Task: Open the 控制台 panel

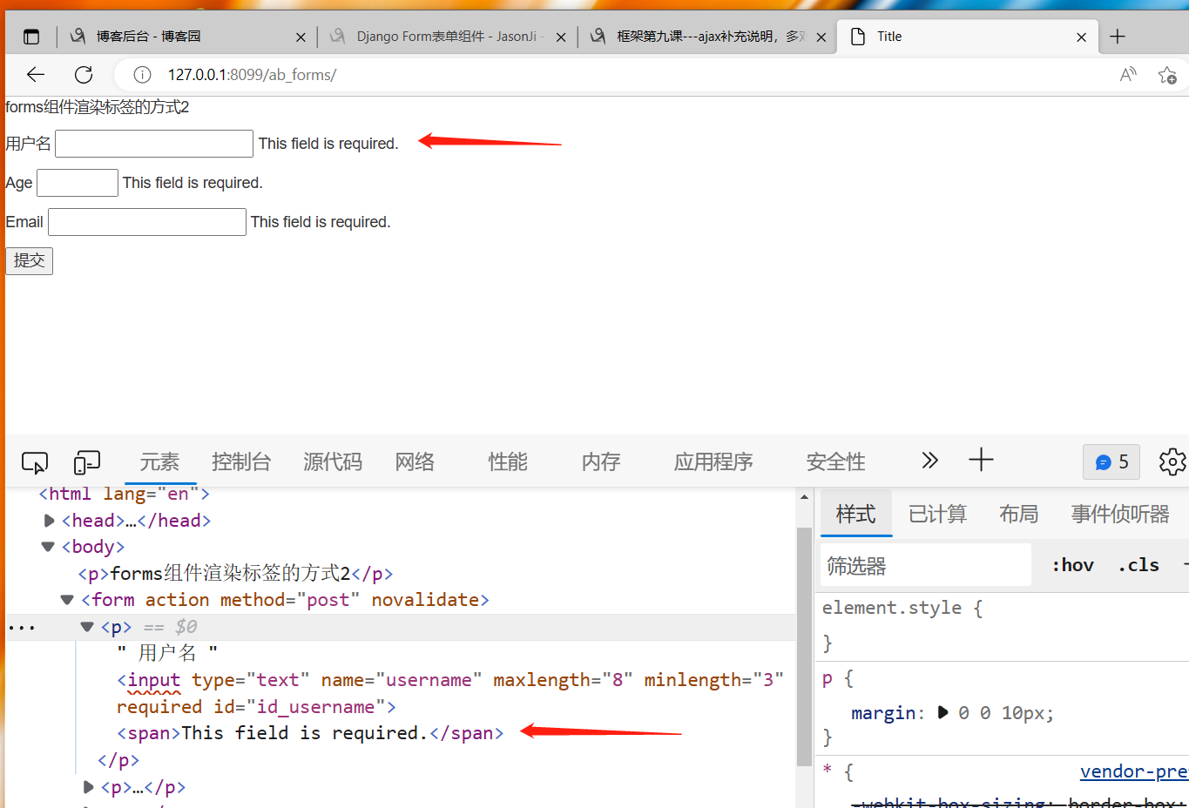Action: point(241,462)
